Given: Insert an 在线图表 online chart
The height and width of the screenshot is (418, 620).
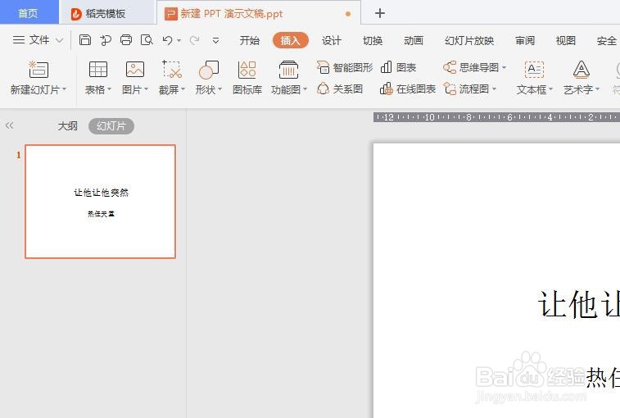Looking at the screenshot, I should tap(408, 89).
